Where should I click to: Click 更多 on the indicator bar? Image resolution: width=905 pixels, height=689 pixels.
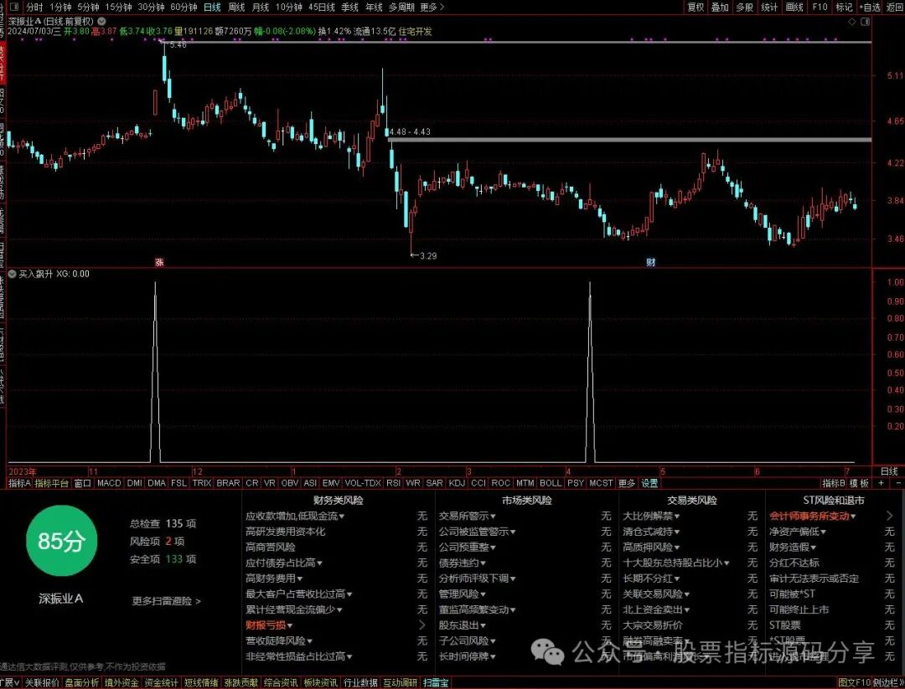[x=626, y=483]
